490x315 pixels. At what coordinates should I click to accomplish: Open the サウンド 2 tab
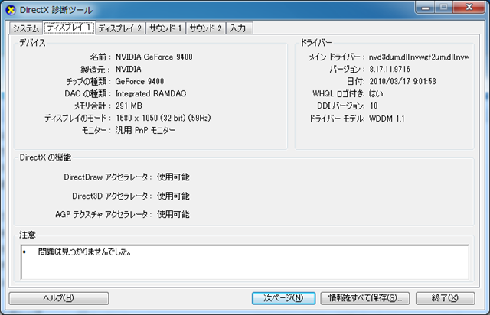pos(205,28)
